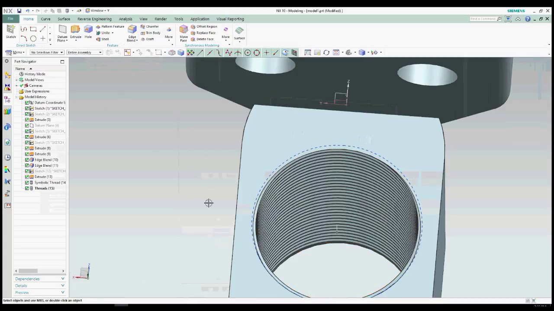554x311 pixels.
Task: Click the Trim Body command
Action: pos(151,33)
